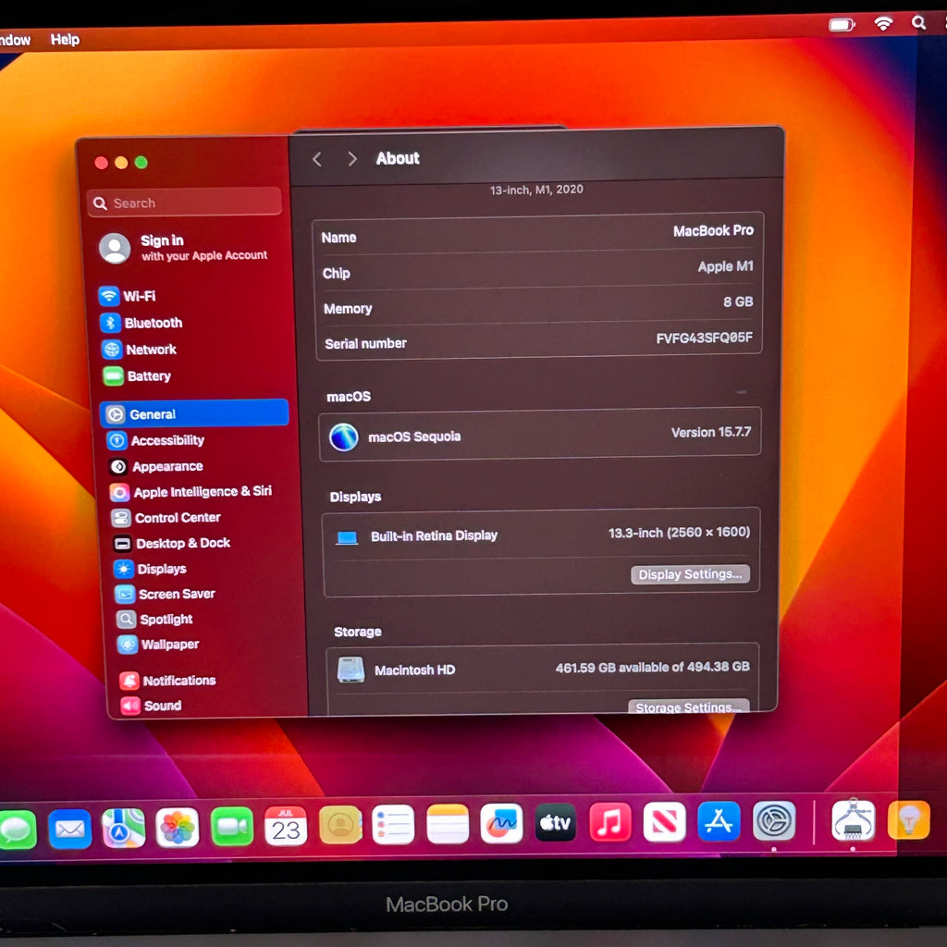Image resolution: width=947 pixels, height=947 pixels.
Task: Launch the Music app from the Dock
Action: coord(610,822)
